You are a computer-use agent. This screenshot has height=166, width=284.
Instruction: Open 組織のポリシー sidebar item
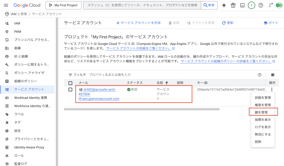pyautogui.click(x=27, y=81)
